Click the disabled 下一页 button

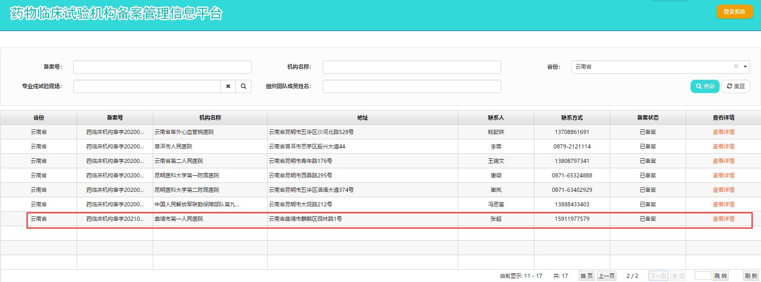pyautogui.click(x=658, y=276)
